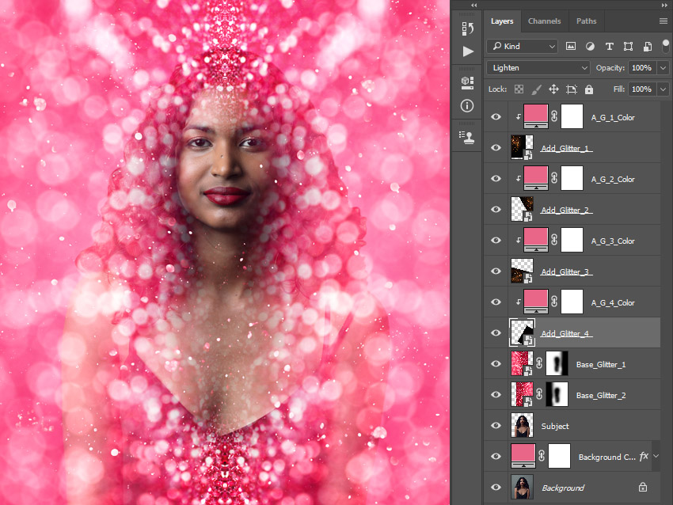Open the Fill slider dropdown arrow
Viewport: 673px width, 505px height.
point(663,89)
